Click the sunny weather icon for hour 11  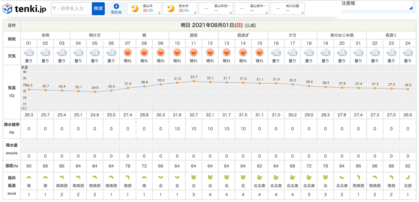pyautogui.click(x=193, y=52)
